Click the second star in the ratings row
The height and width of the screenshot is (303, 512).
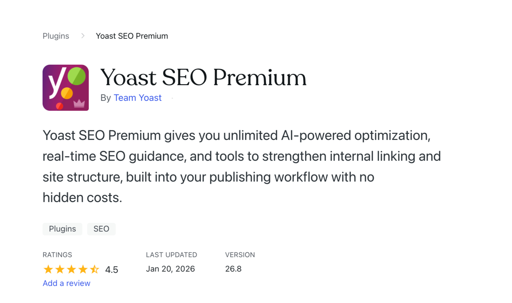(60, 269)
